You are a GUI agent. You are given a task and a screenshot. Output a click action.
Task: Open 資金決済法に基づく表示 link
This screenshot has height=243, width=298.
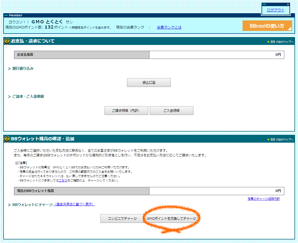tap(74, 204)
